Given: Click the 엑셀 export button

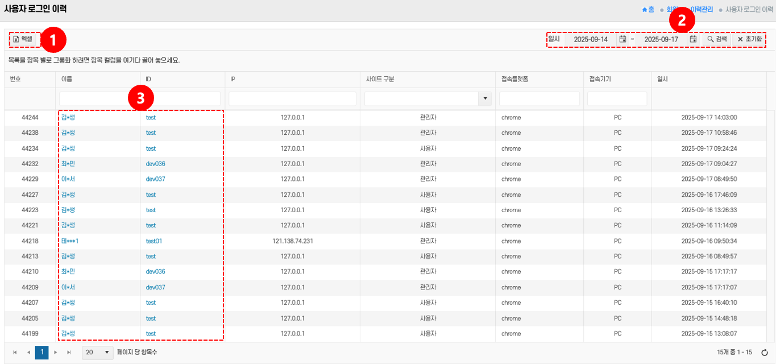Looking at the screenshot, I should (23, 39).
